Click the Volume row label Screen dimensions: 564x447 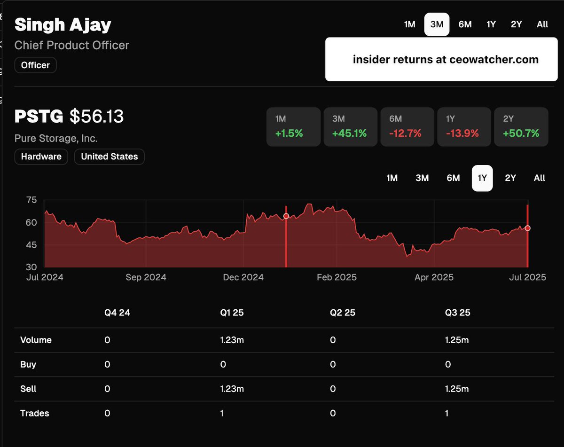tap(36, 340)
